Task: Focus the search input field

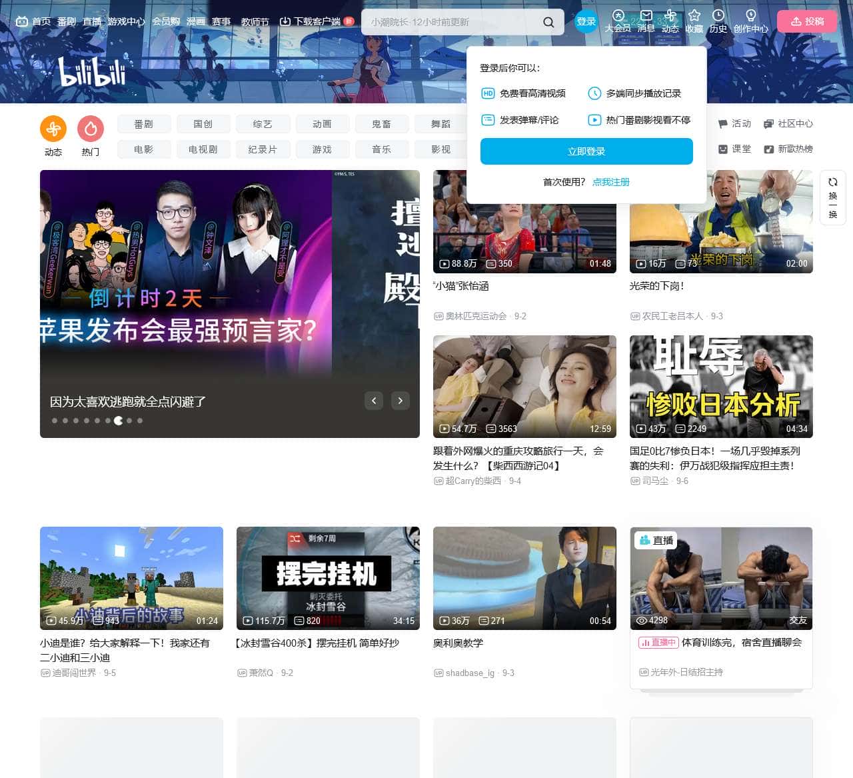Action: tap(453, 22)
